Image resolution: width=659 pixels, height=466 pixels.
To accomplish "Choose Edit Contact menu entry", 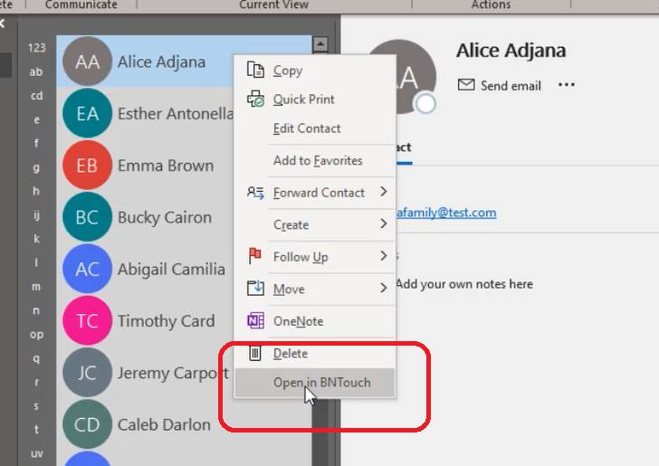I will pyautogui.click(x=315, y=128).
